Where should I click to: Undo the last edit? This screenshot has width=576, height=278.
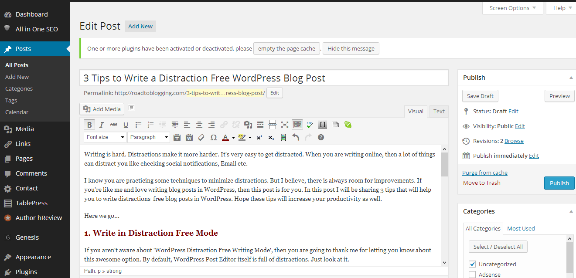pyautogui.click(x=296, y=137)
